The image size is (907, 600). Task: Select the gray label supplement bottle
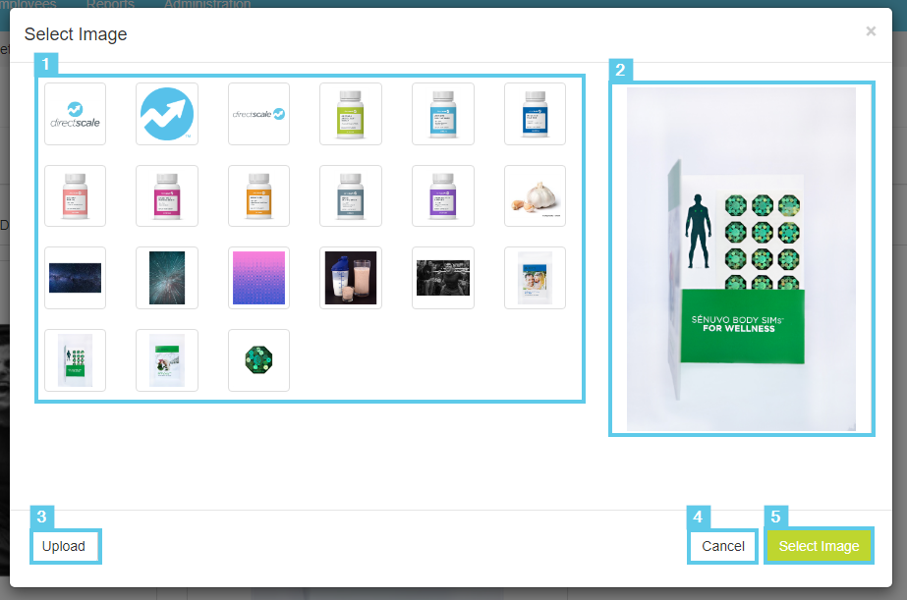tap(351, 196)
